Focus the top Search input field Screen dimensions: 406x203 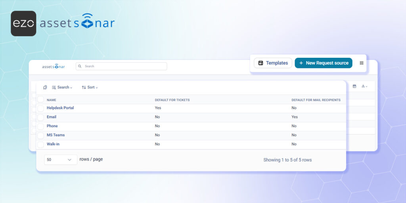(121, 66)
